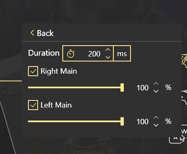Increase Duration with the up arrow
Screen dimensions: 187x154
[x=108, y=50]
